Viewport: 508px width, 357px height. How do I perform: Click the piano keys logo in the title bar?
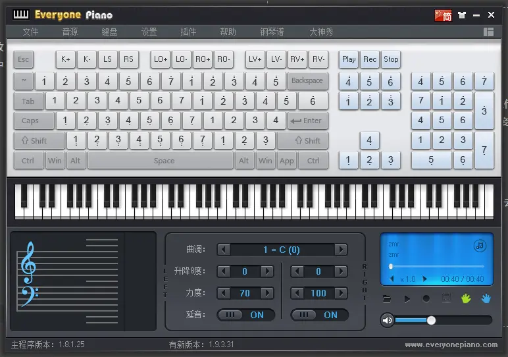[x=21, y=14]
